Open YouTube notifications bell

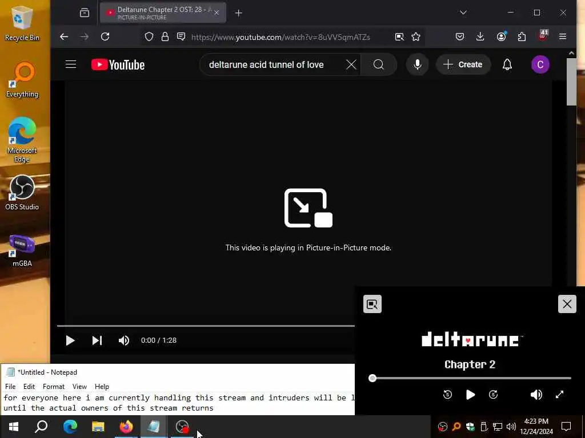click(507, 64)
